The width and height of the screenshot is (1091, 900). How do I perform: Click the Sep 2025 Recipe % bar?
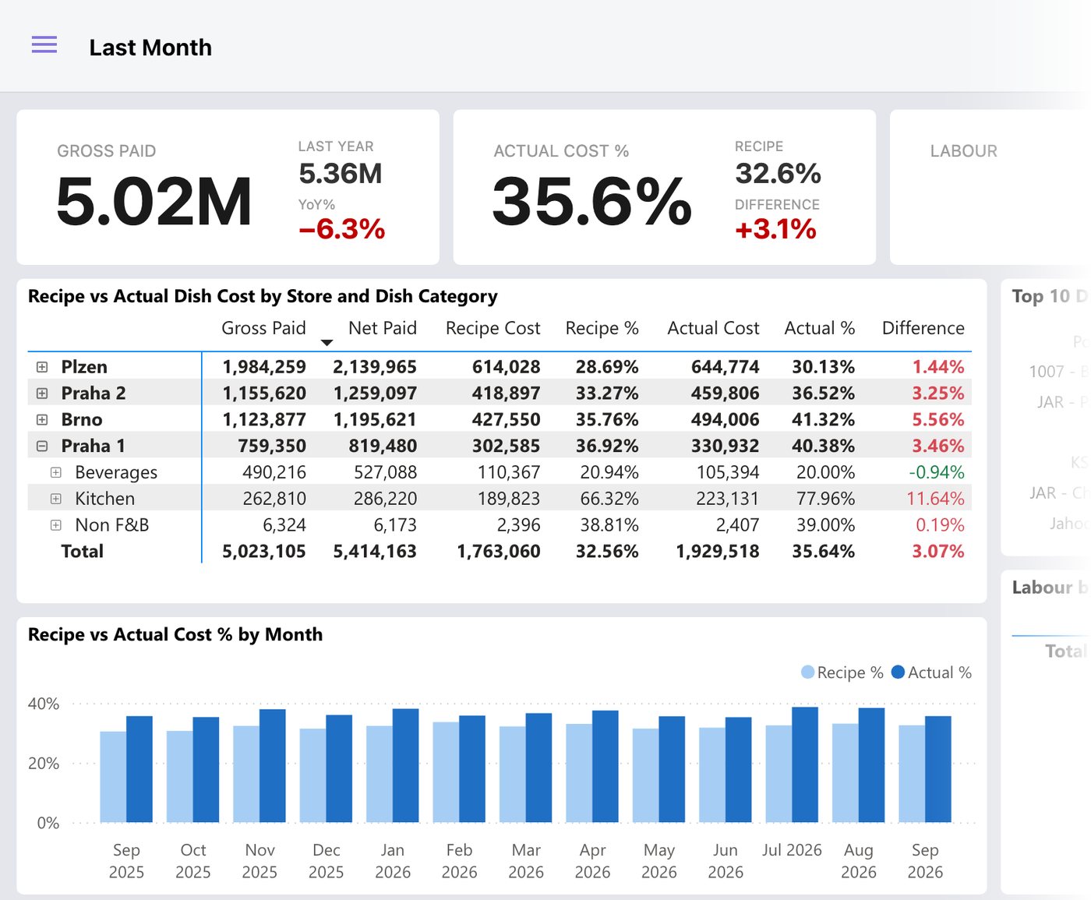[113, 777]
